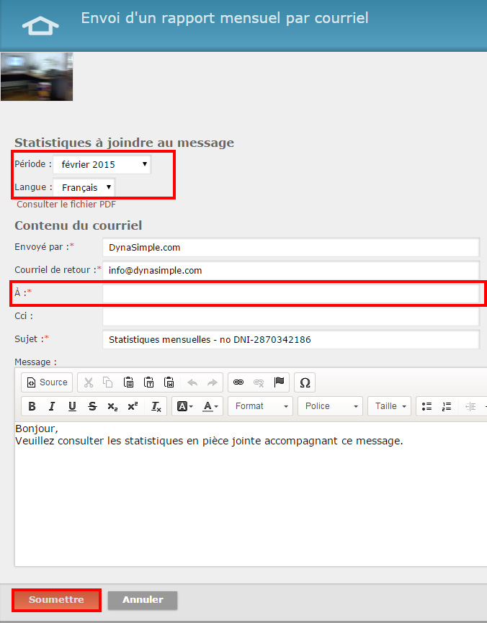Insert anchor using the flag icon
This screenshot has width=487, height=623.
point(280,382)
